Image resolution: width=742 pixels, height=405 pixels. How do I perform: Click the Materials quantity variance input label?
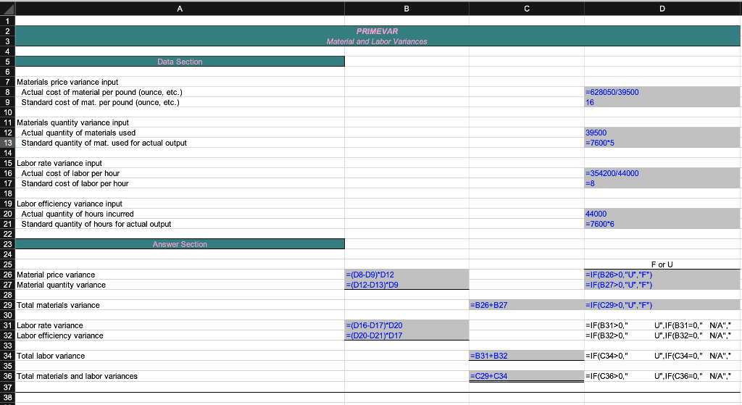pyautogui.click(x=72, y=122)
